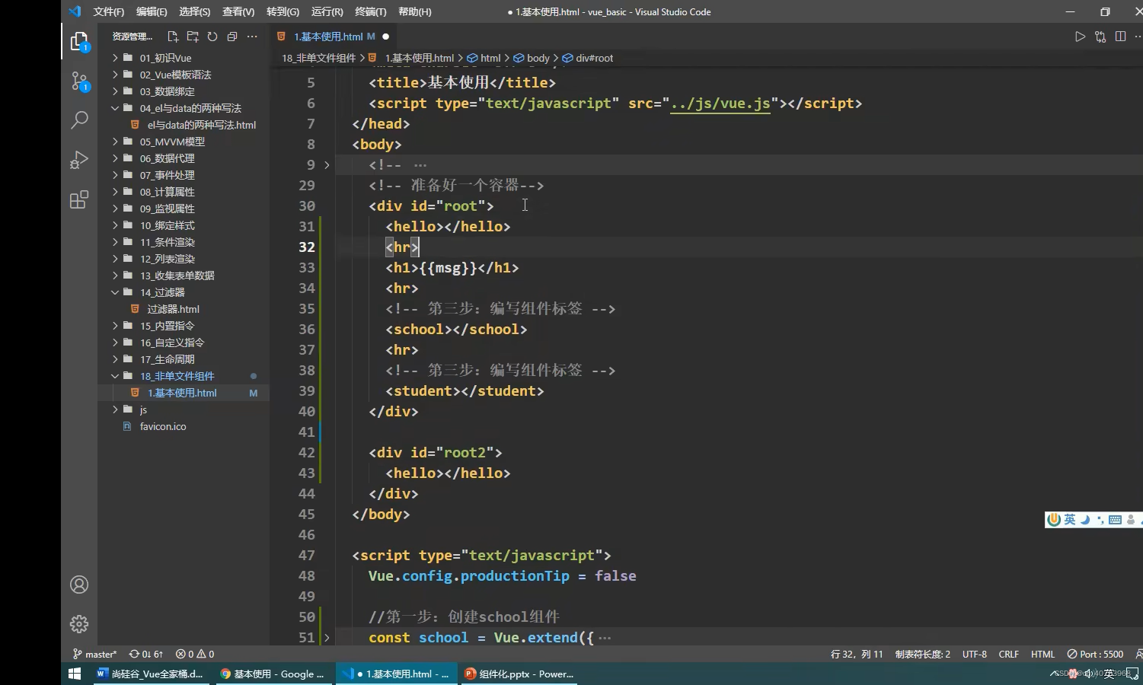Click the master* git branch indicator

pyautogui.click(x=95, y=654)
